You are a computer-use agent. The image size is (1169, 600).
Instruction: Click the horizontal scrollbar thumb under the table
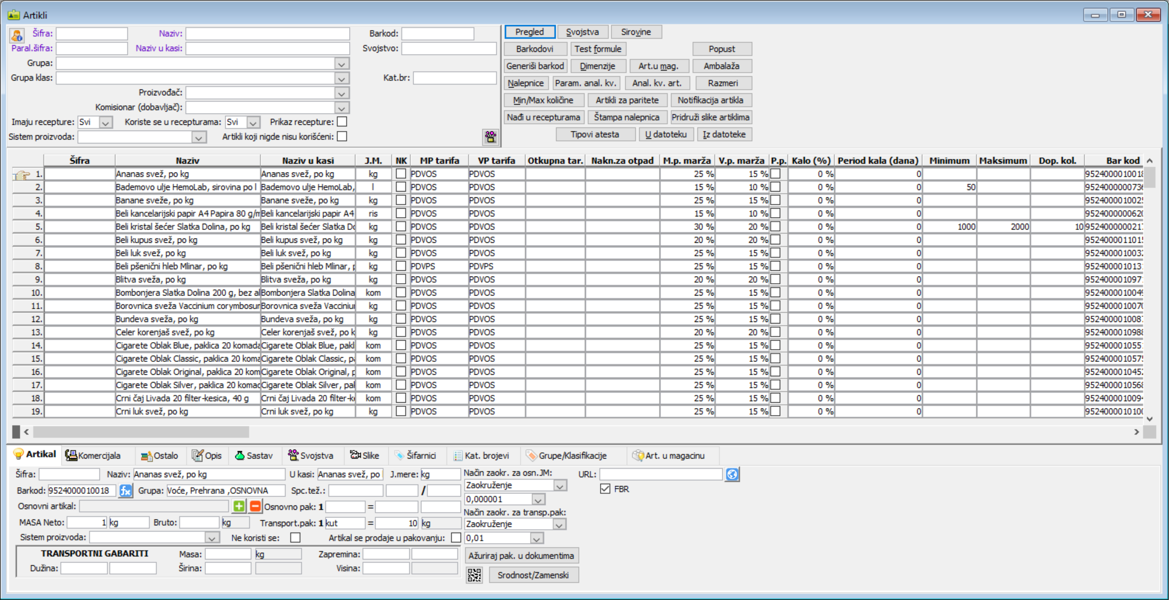[x=141, y=432]
